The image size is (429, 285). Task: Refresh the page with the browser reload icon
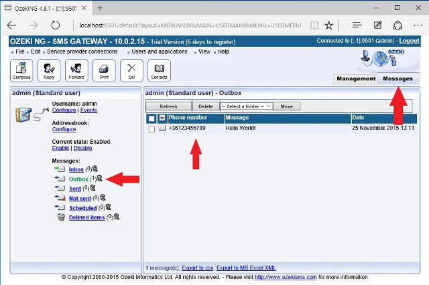click(x=55, y=25)
